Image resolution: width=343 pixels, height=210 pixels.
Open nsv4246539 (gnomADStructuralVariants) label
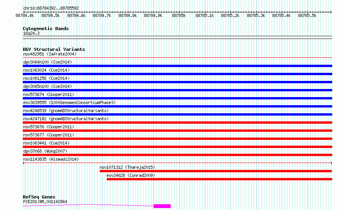click(x=66, y=111)
